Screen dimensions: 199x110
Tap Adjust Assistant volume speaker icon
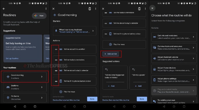[x=154, y=58]
